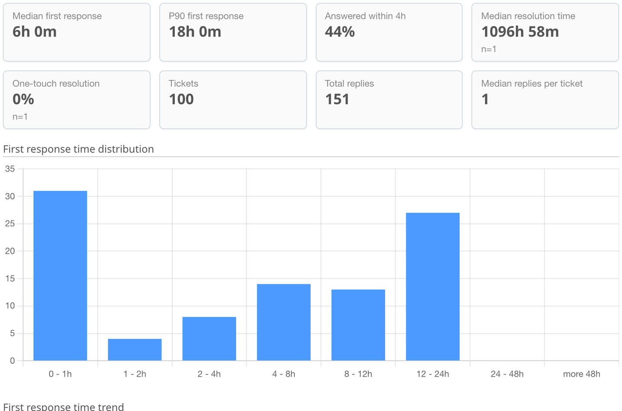
Task: Select the "6h 0m" value
Action: click(35, 32)
